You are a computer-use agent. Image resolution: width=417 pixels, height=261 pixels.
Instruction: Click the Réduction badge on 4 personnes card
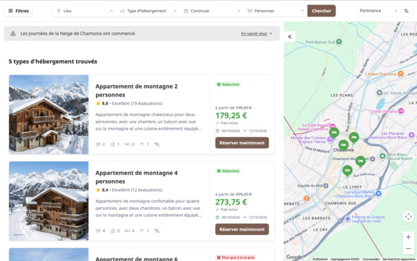point(228,171)
